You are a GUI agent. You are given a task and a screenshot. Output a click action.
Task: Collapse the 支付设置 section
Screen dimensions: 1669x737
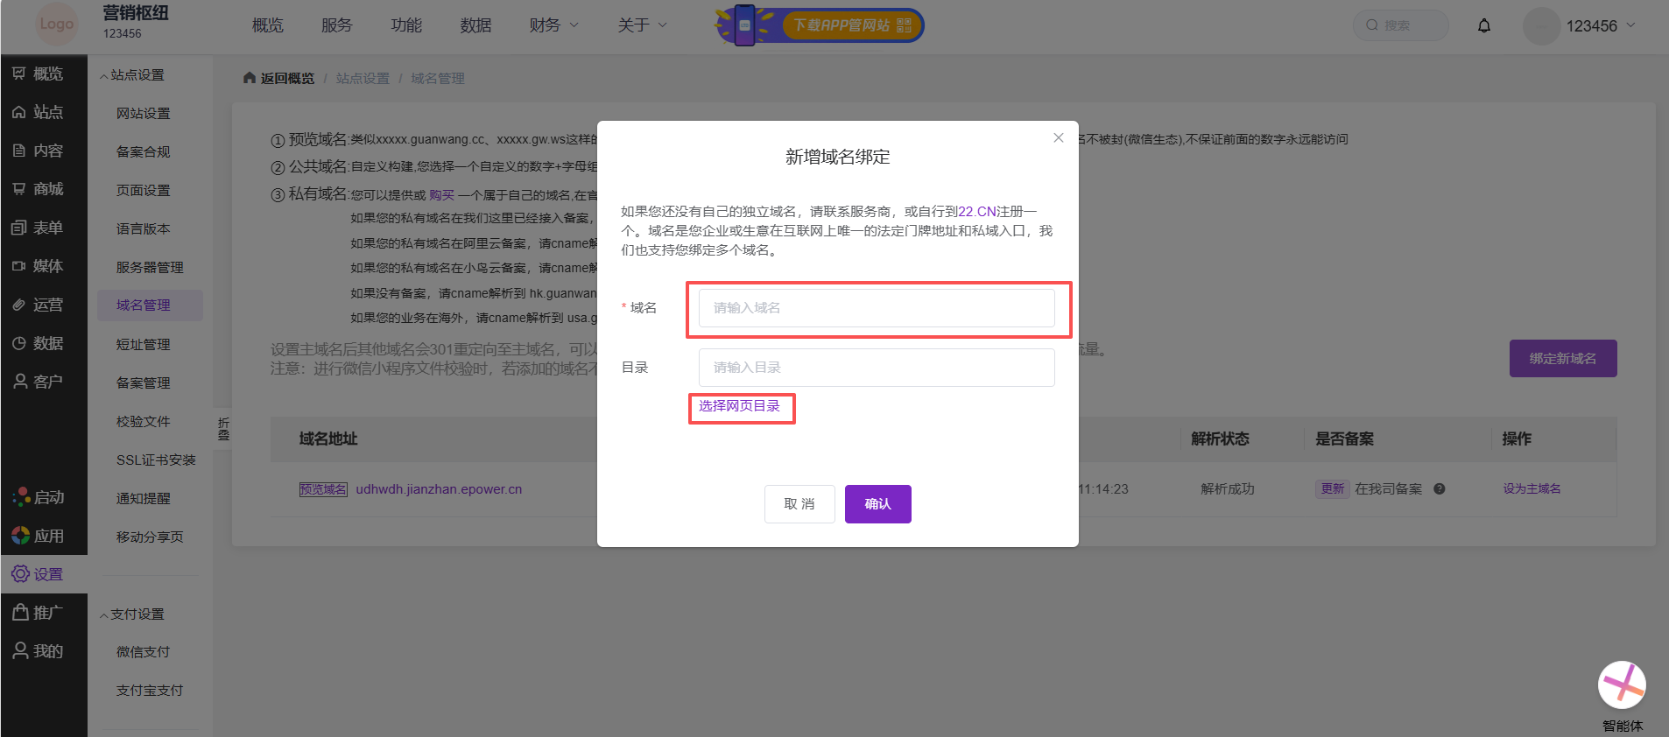(x=132, y=614)
